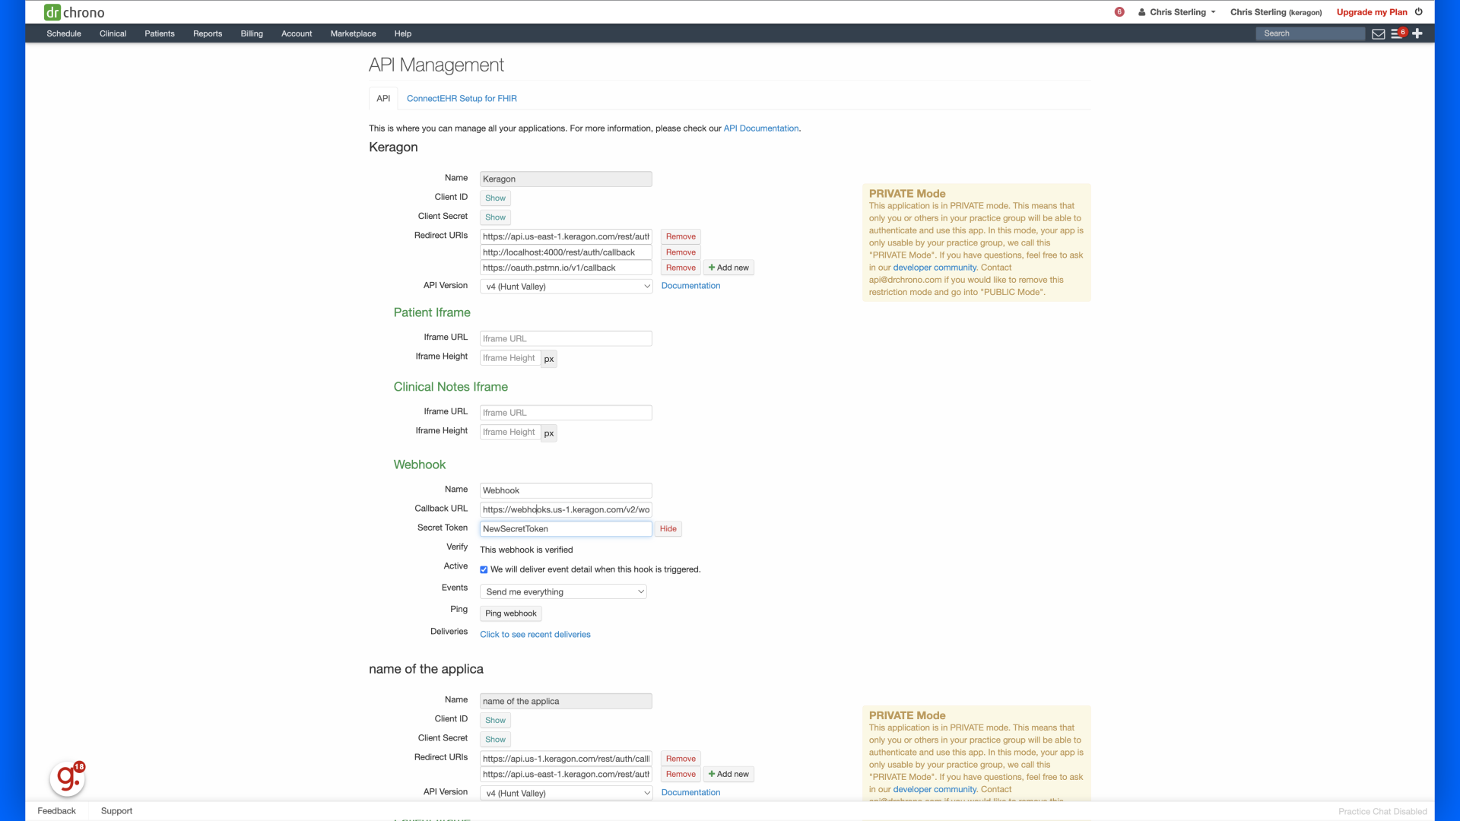The image size is (1460, 821).
Task: Click the Webhook Name field
Action: point(566,490)
